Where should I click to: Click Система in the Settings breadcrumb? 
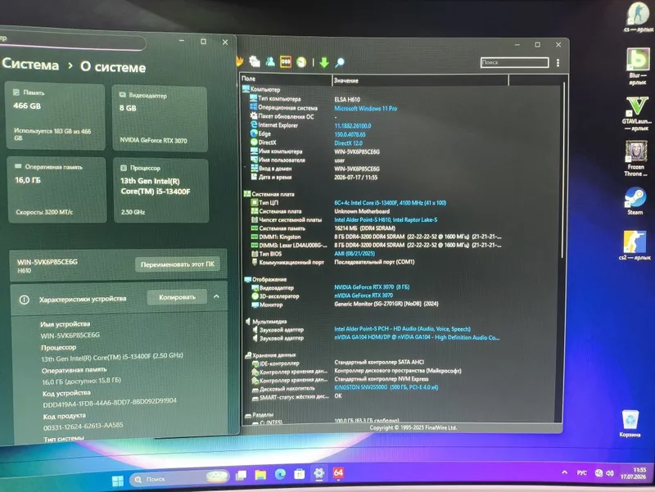click(x=30, y=65)
